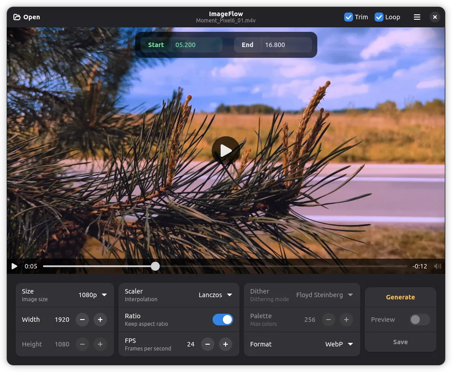Mute audio via speaker icon
The height and width of the screenshot is (372, 452).
(x=437, y=266)
